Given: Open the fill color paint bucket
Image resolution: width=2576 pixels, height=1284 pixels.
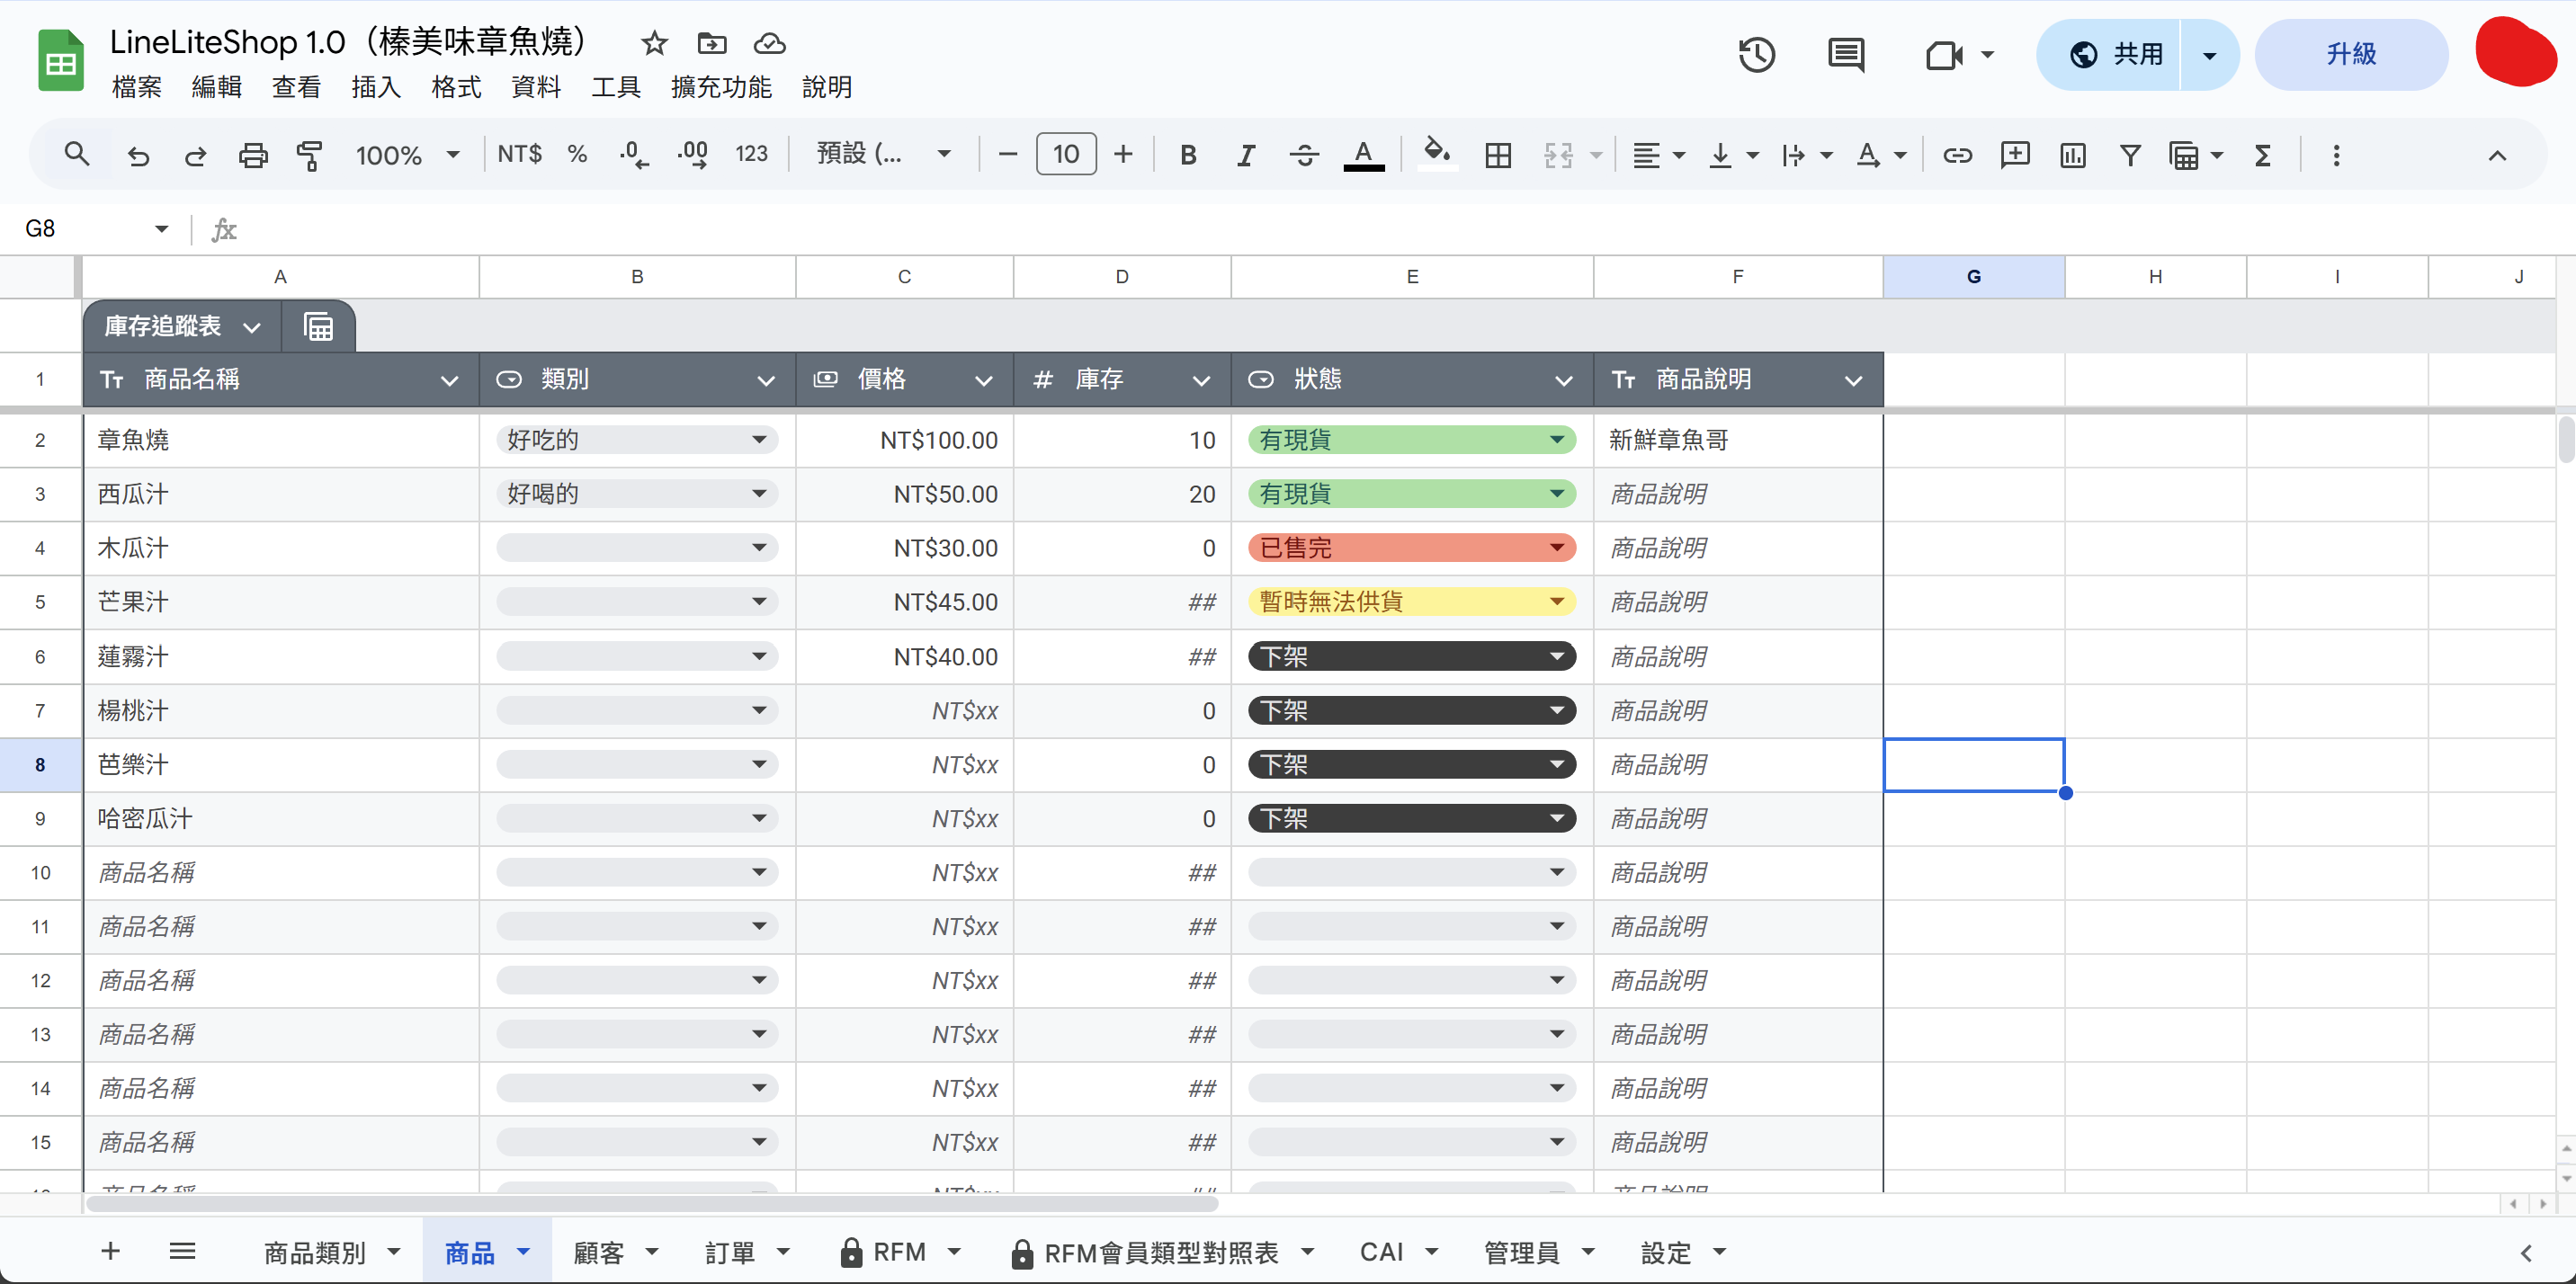Looking at the screenshot, I should (x=1436, y=155).
